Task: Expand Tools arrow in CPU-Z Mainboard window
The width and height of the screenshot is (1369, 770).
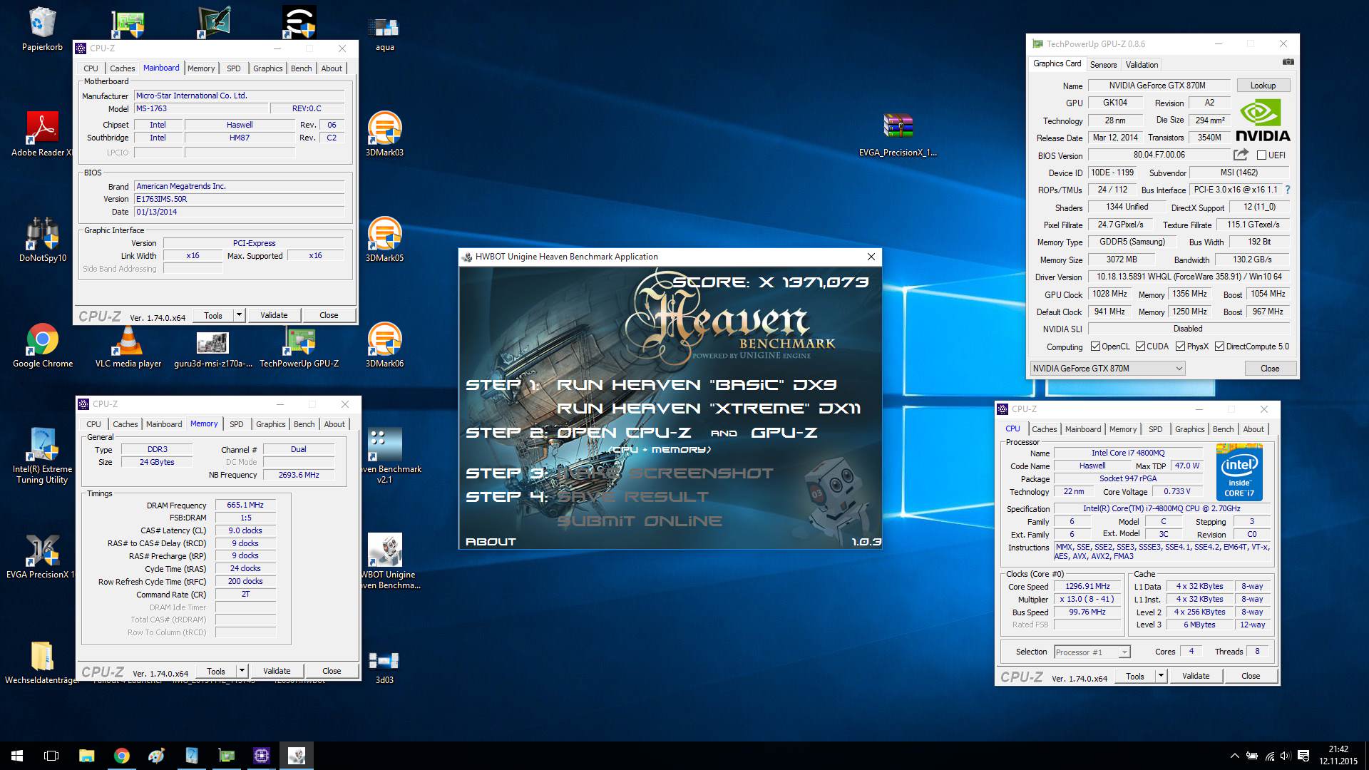Action: (240, 315)
